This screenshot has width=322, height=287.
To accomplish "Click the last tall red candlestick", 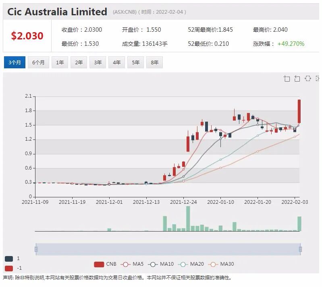I will pyautogui.click(x=299, y=111).
